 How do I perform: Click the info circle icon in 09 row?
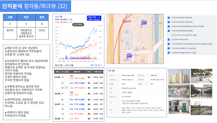point(66,88)
